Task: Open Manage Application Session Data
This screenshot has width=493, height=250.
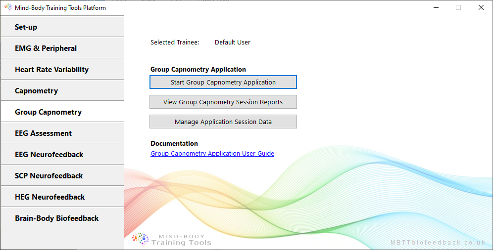Action: coord(223,122)
